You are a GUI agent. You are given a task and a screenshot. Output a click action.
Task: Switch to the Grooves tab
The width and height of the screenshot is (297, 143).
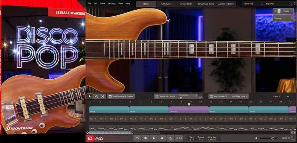pos(166,4)
